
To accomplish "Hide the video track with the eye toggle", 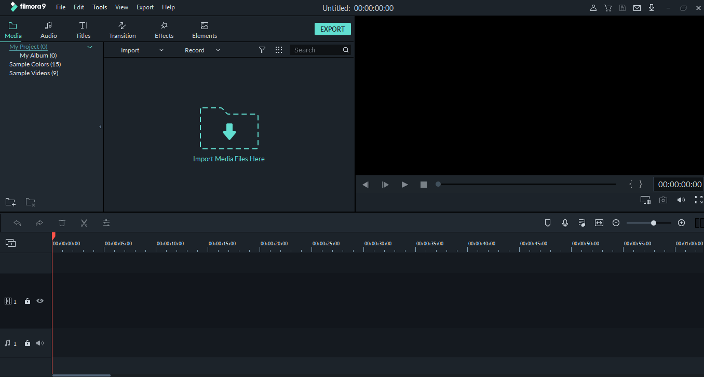I will pyautogui.click(x=40, y=301).
